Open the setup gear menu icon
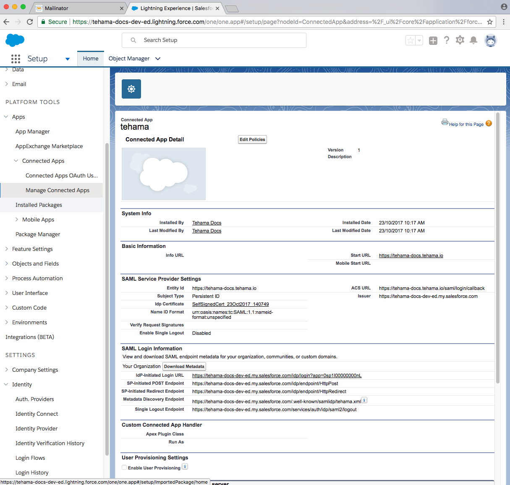510x485 pixels. click(x=460, y=40)
